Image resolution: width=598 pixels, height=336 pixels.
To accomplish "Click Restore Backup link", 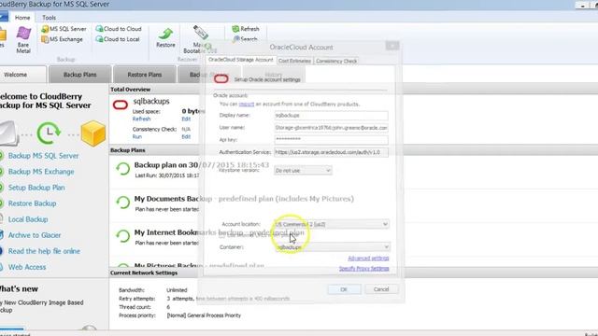I will pos(33,203).
